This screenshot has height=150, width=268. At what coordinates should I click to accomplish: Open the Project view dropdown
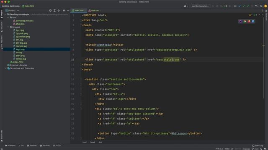tap(12, 10)
